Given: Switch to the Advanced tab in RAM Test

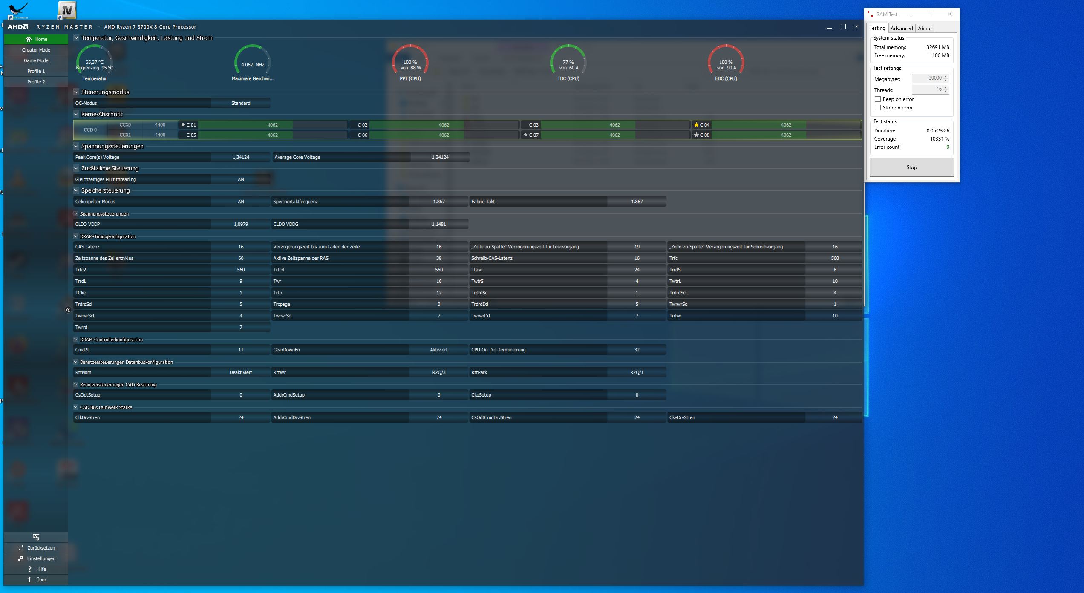Looking at the screenshot, I should (902, 29).
